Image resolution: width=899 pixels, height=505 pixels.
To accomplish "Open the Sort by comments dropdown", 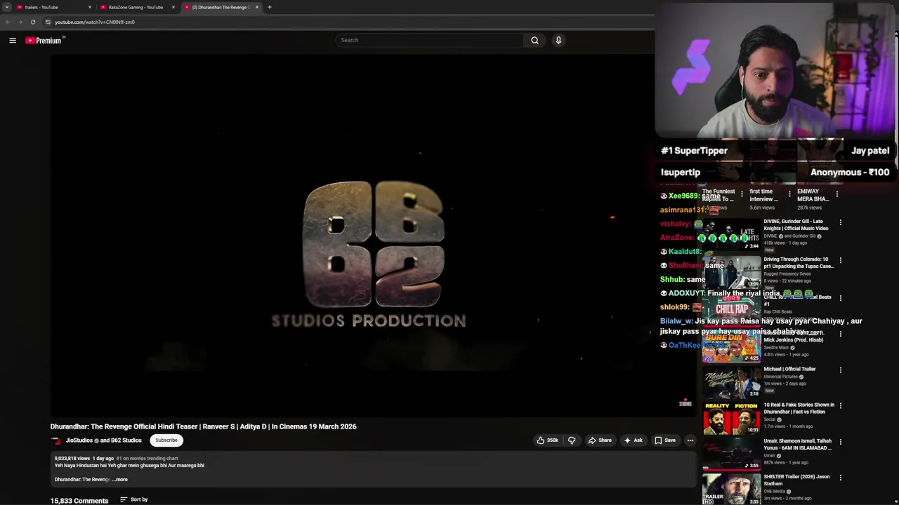I will [133, 499].
